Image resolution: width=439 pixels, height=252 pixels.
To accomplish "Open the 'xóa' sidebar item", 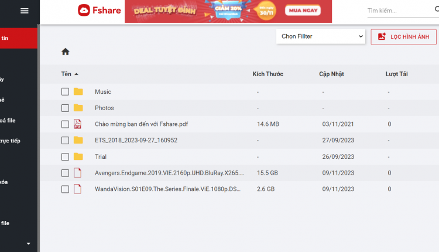I will 4,182.
